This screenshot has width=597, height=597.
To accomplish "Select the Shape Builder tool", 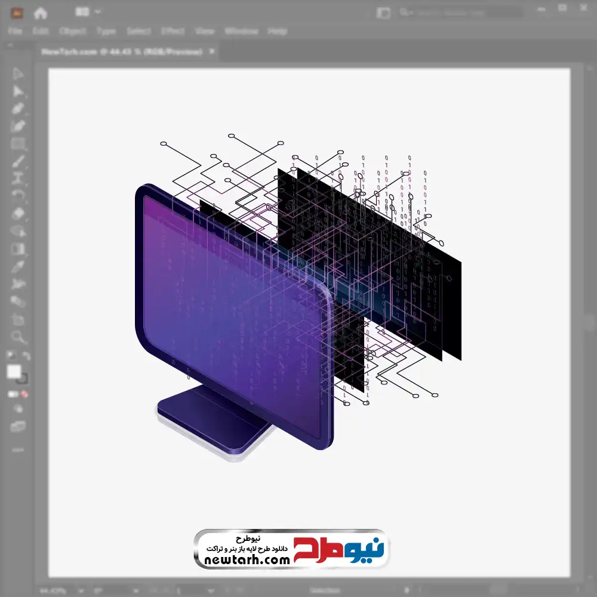I will [17, 230].
